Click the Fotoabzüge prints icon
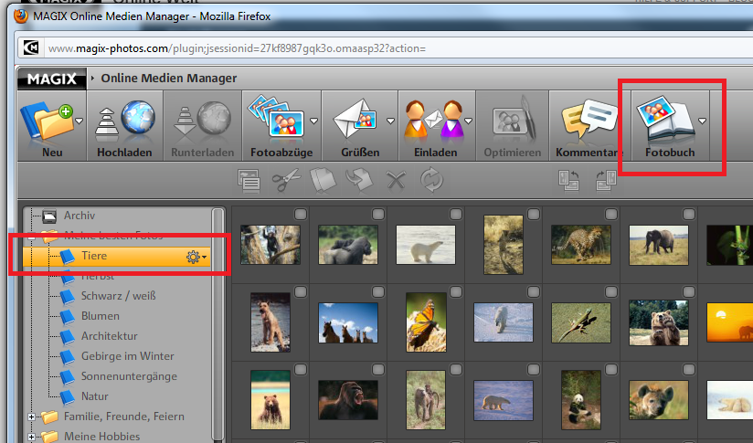This screenshot has height=443, width=753. tap(277, 116)
